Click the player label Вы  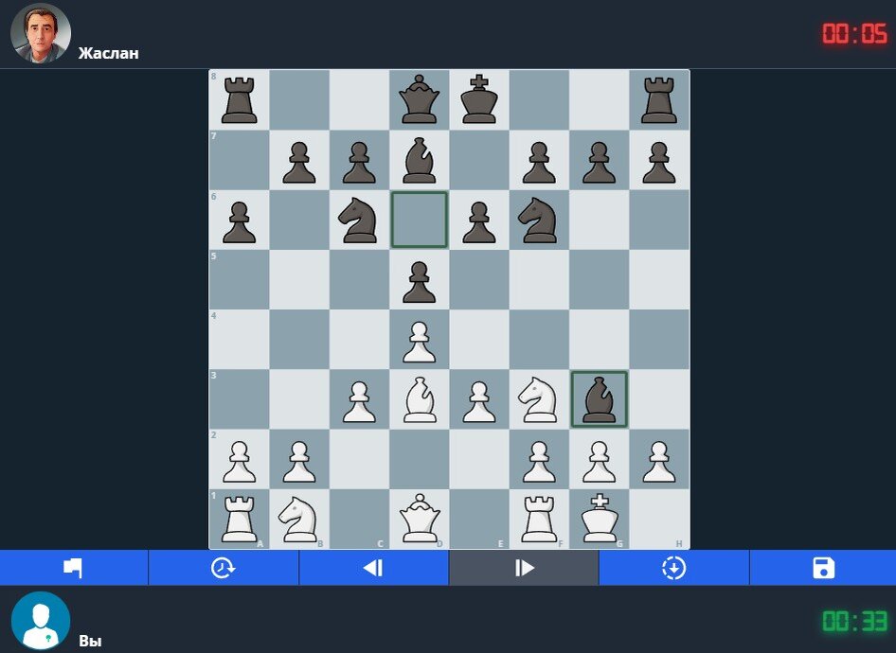(90, 641)
